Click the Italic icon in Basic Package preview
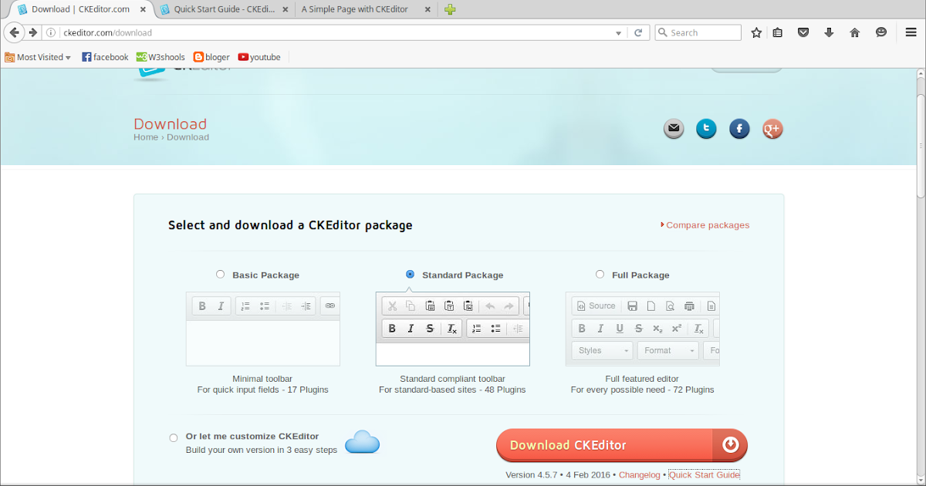 tap(221, 306)
